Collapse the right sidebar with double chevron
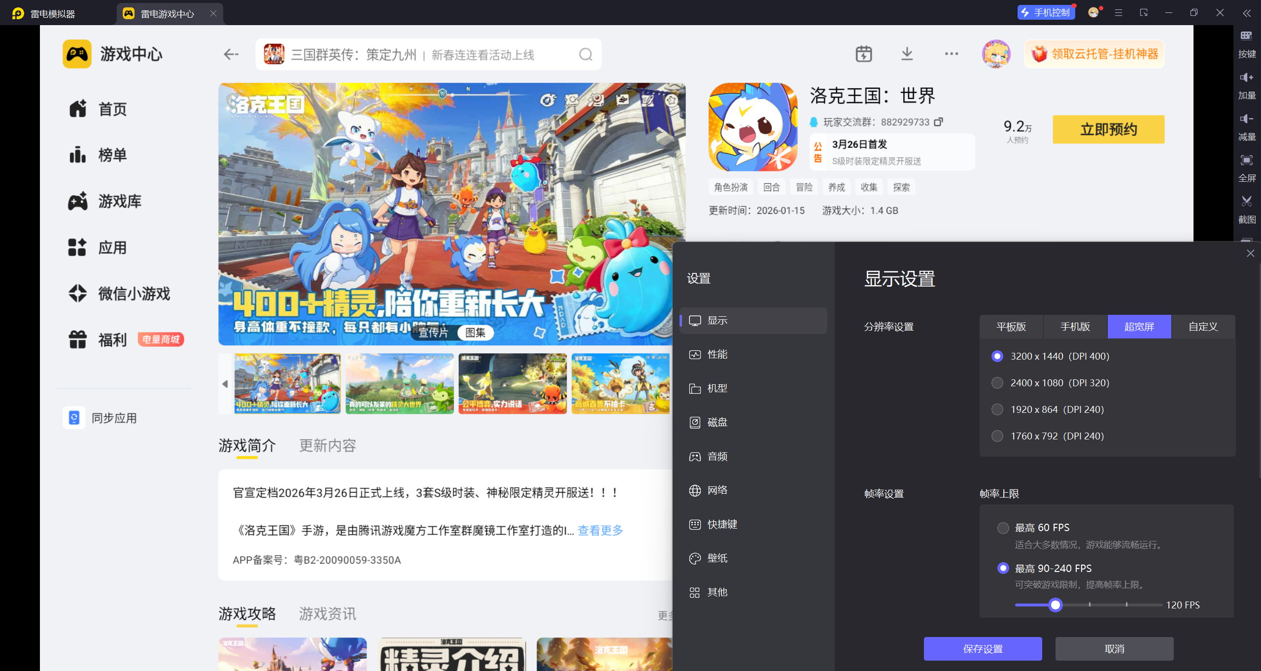This screenshot has width=1261, height=671. (1247, 13)
